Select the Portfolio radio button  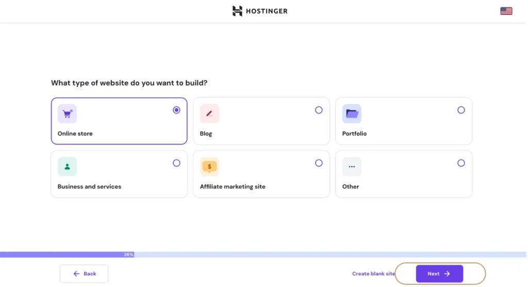(x=461, y=110)
